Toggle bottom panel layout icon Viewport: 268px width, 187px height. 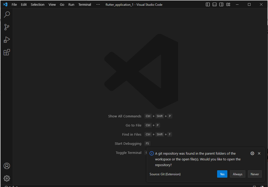215,4
